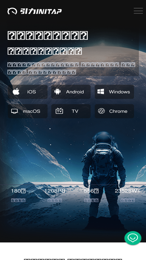The image size is (146, 260).
Task: Open the Chrome extension download
Action: tap(114, 111)
